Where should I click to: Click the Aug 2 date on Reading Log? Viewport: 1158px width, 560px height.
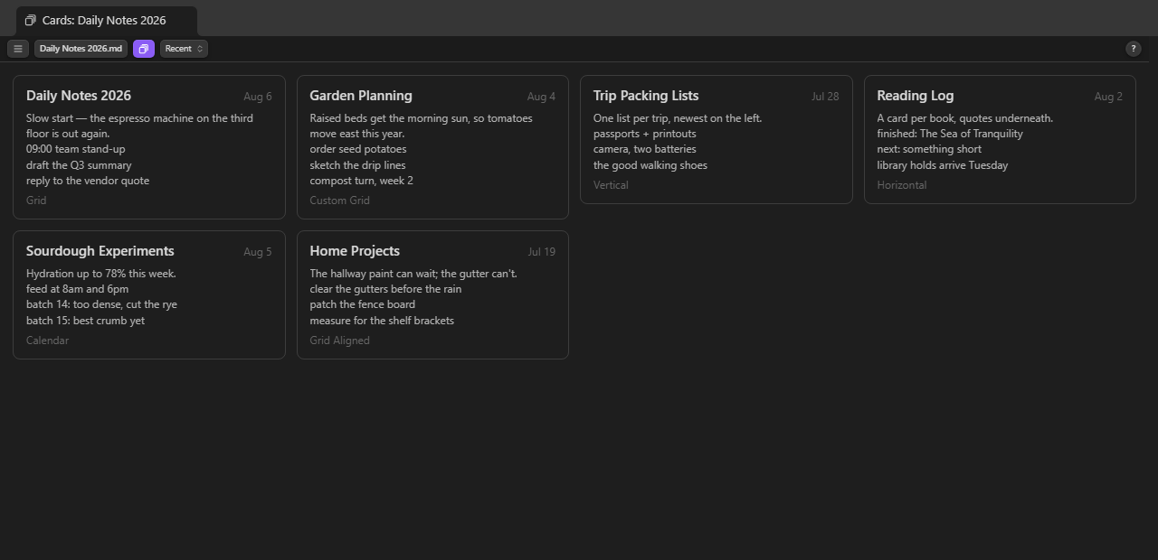pyautogui.click(x=1108, y=97)
